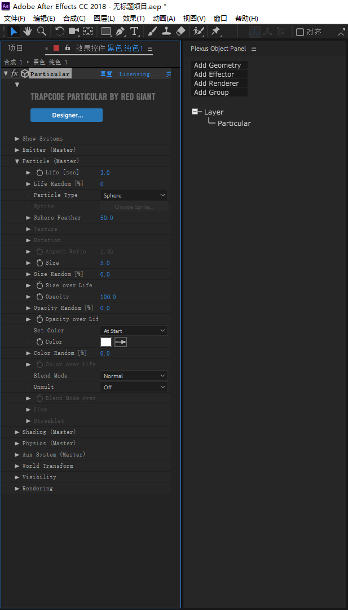Image resolution: width=348 pixels, height=610 pixels.
Task: Toggle the Effect Controls panel lock
Action: (67, 47)
